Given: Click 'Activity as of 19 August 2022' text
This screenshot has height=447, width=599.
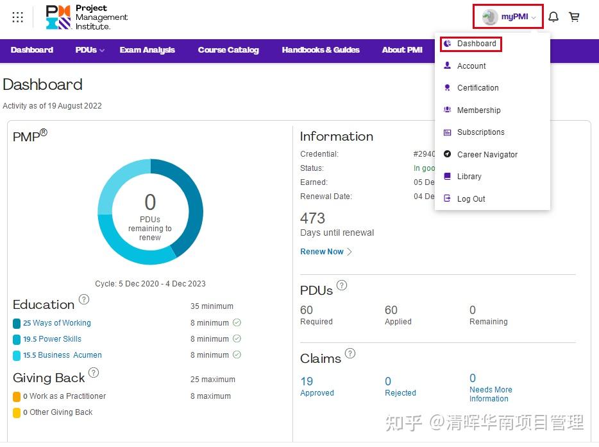Looking at the screenshot, I should pyautogui.click(x=53, y=105).
